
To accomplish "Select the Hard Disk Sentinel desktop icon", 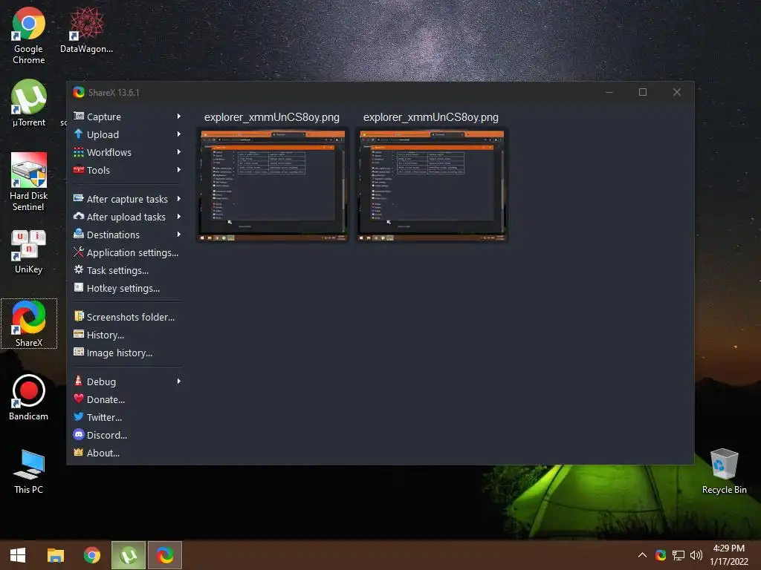I will [29, 183].
